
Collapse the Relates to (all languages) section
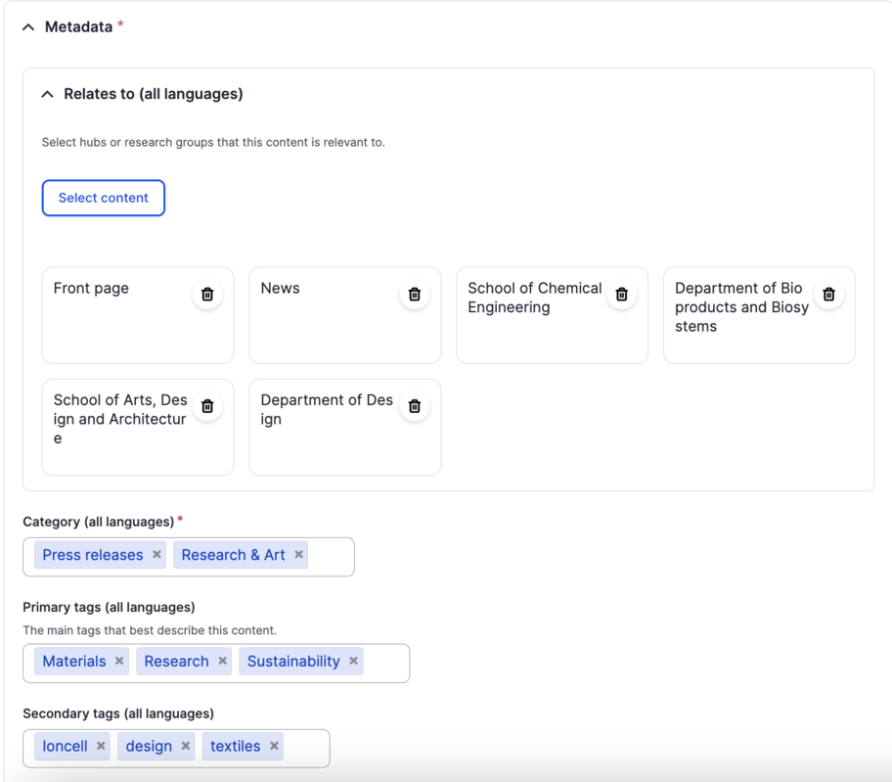(47, 95)
